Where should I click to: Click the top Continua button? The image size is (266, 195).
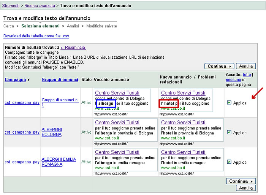(219, 66)
